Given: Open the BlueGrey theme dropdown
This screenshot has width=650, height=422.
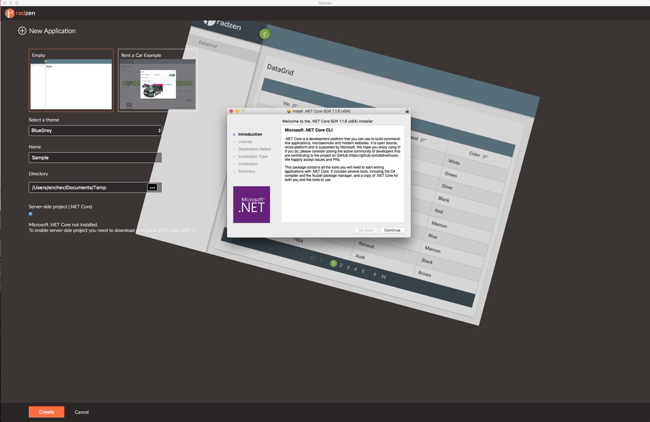Looking at the screenshot, I should tap(95, 130).
